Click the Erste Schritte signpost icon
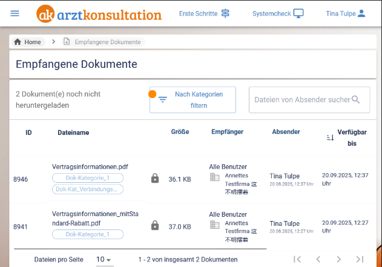 pyautogui.click(x=225, y=13)
